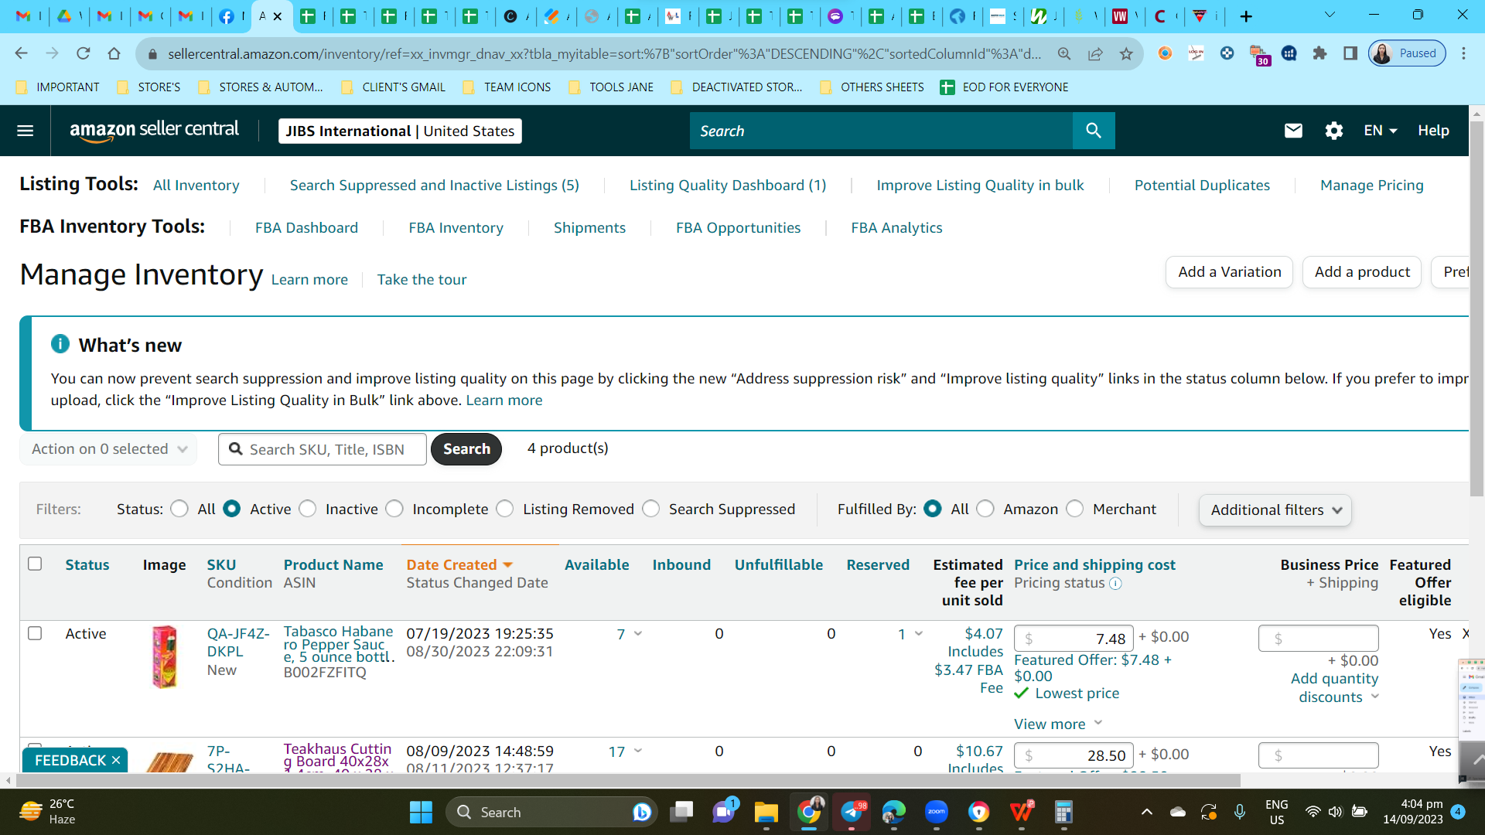Viewport: 1485px width, 835px height.
Task: Open SKU QA-JF4Z-DKPL link
Action: point(238,642)
